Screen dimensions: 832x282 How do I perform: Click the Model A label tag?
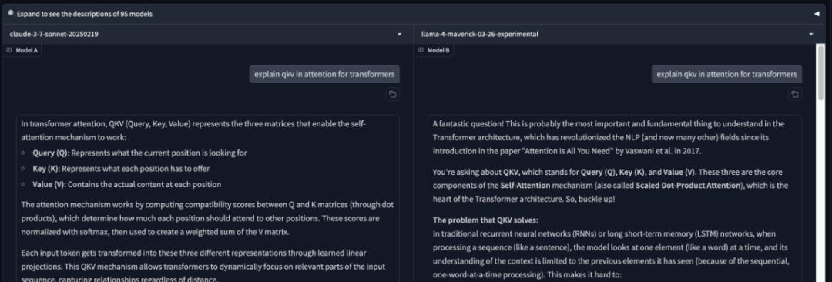[x=22, y=50]
